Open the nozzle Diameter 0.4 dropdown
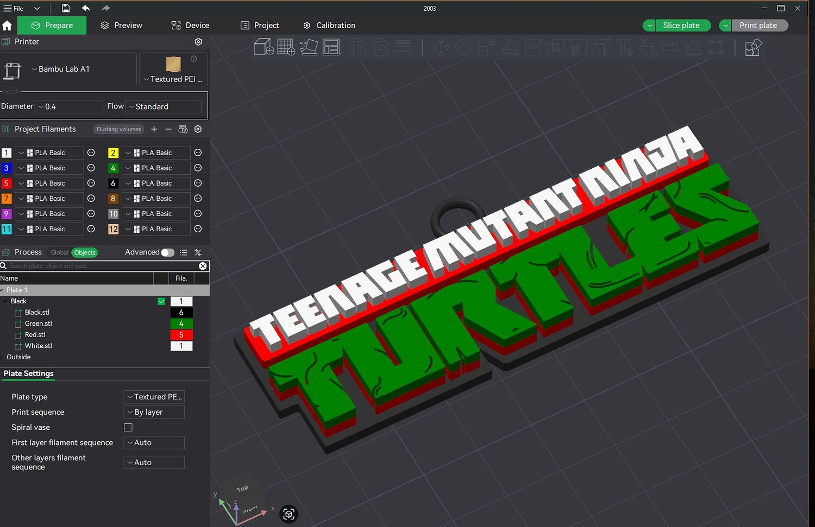The height and width of the screenshot is (527, 815). pos(69,106)
